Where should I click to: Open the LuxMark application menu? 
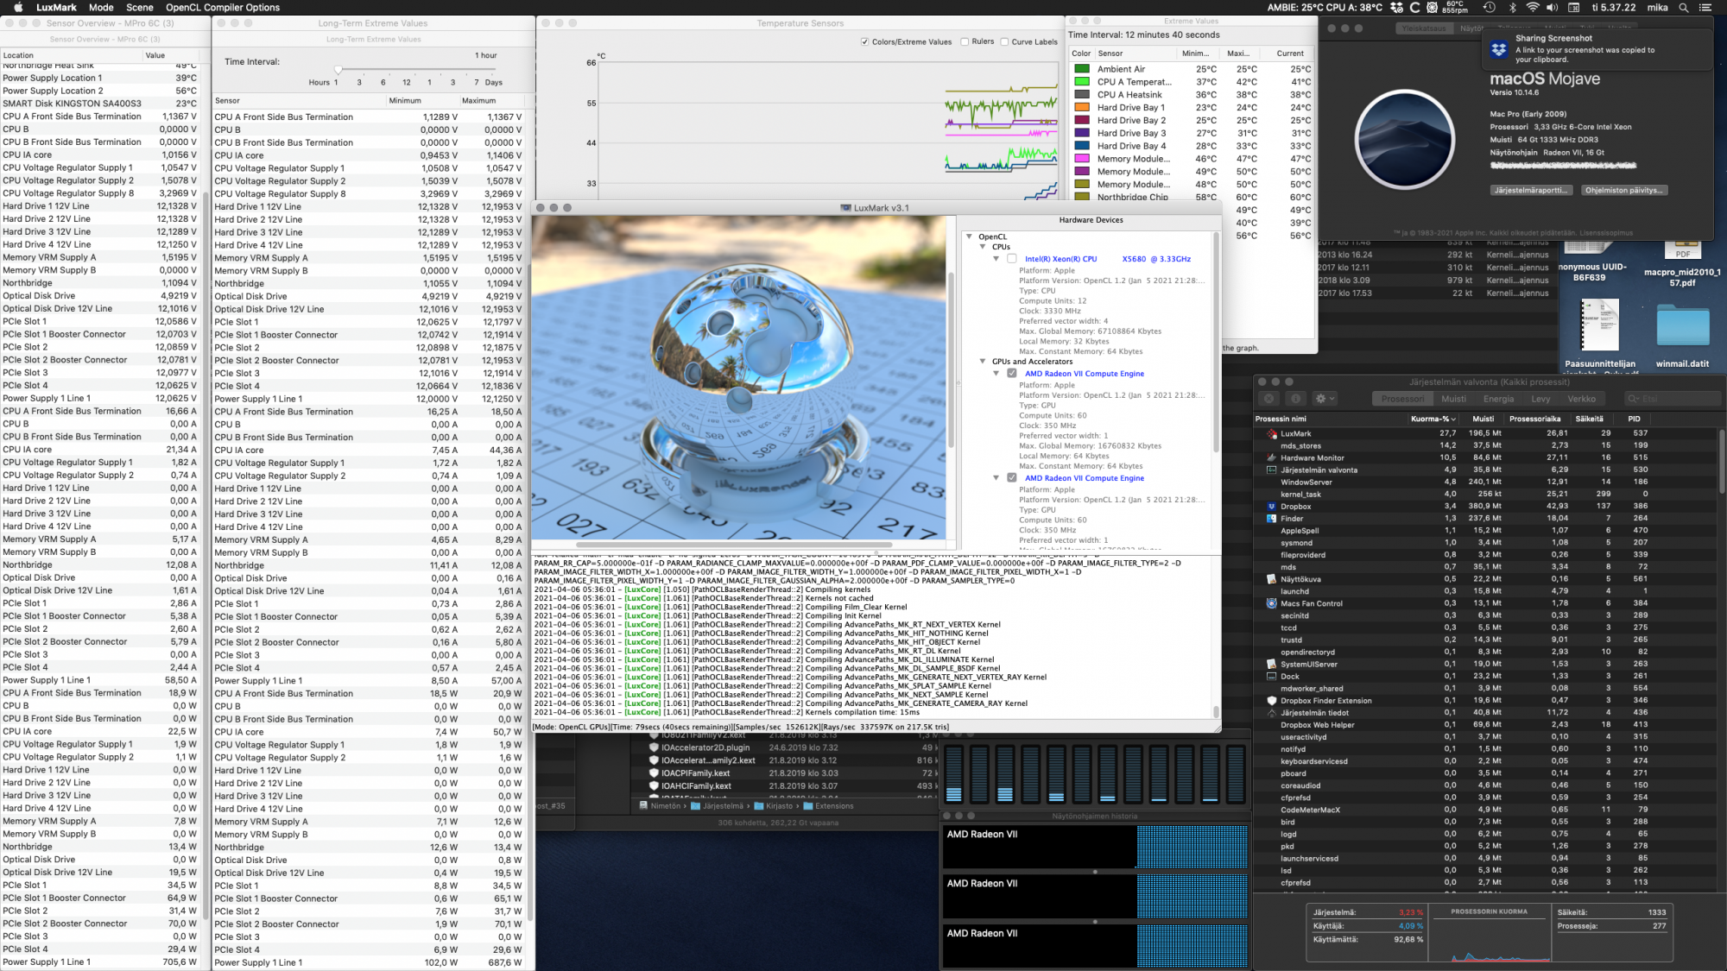[56, 7]
